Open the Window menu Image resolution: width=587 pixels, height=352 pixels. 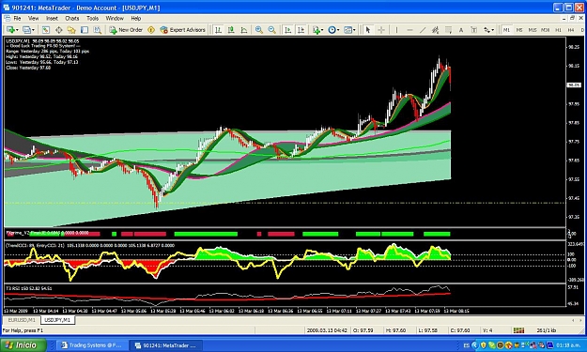pos(115,19)
